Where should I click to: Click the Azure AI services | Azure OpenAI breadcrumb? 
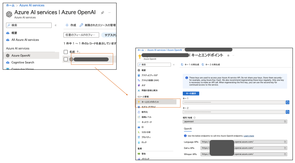pos(164,50)
